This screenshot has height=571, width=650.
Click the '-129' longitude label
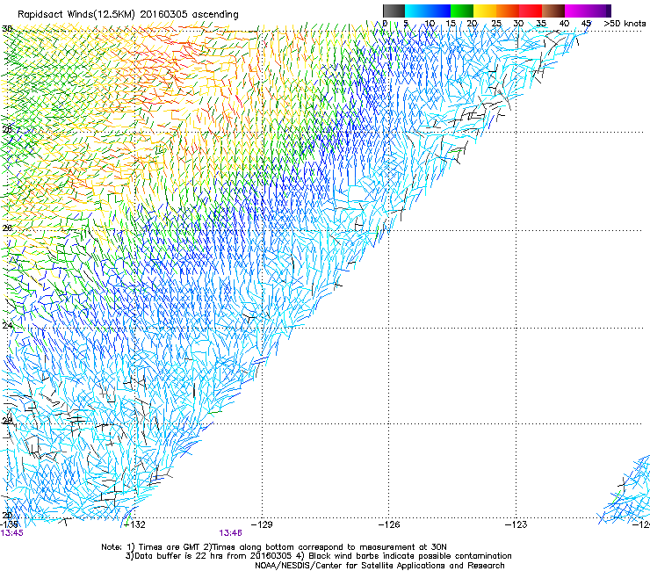(263, 524)
